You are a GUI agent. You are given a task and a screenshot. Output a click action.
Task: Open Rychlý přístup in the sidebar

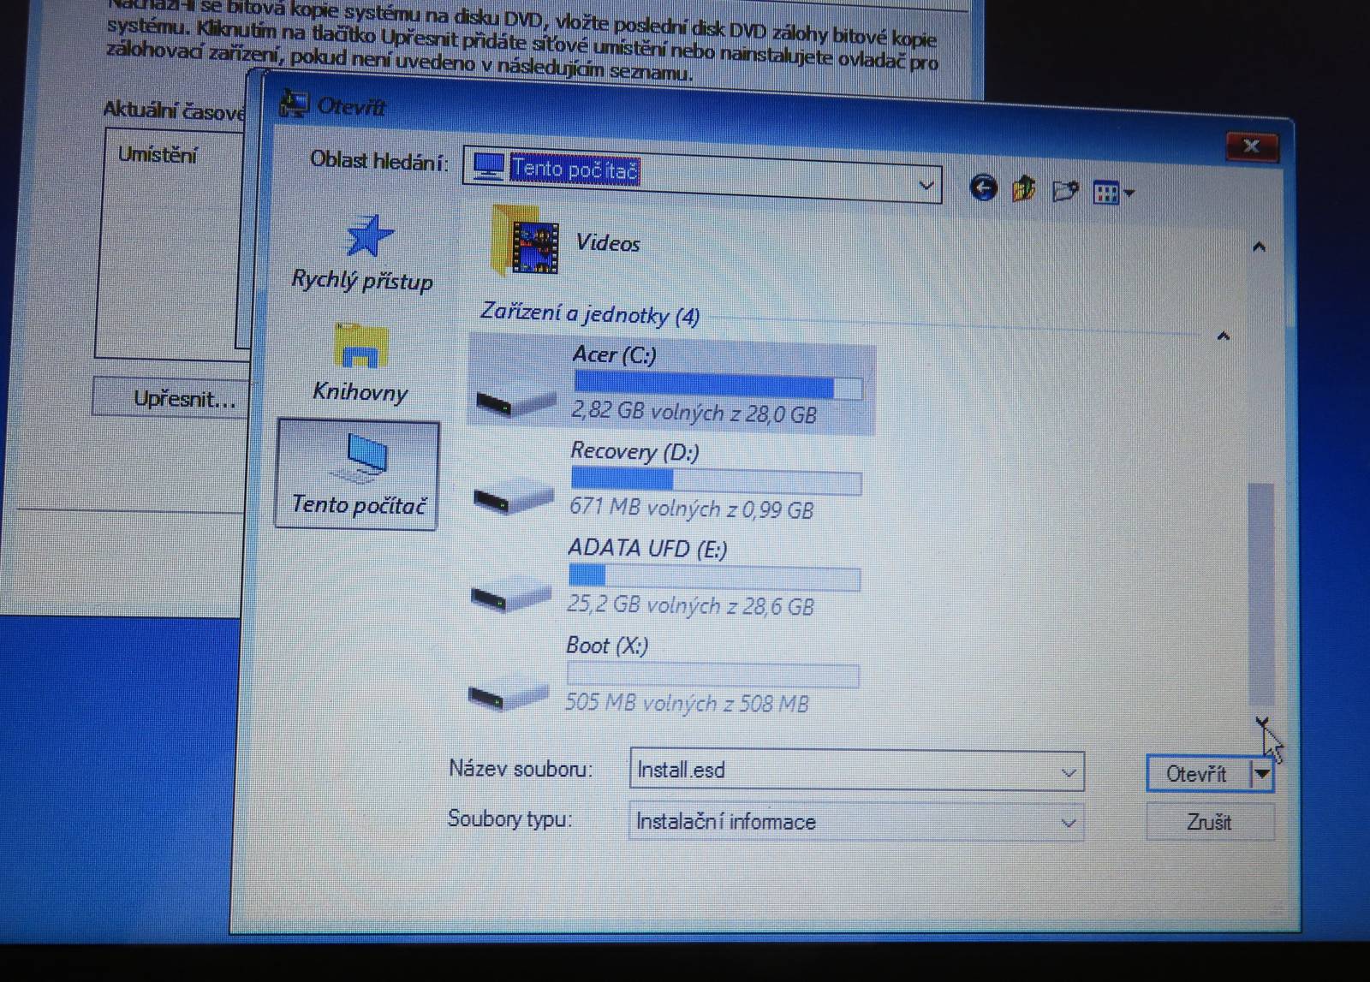pos(361,253)
